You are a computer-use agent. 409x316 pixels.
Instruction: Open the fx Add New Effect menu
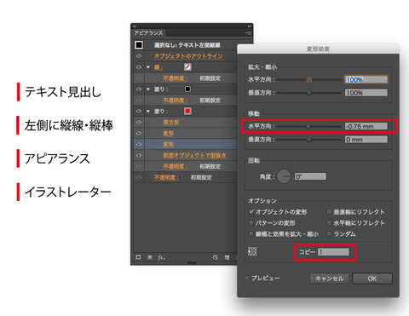pyautogui.click(x=161, y=257)
